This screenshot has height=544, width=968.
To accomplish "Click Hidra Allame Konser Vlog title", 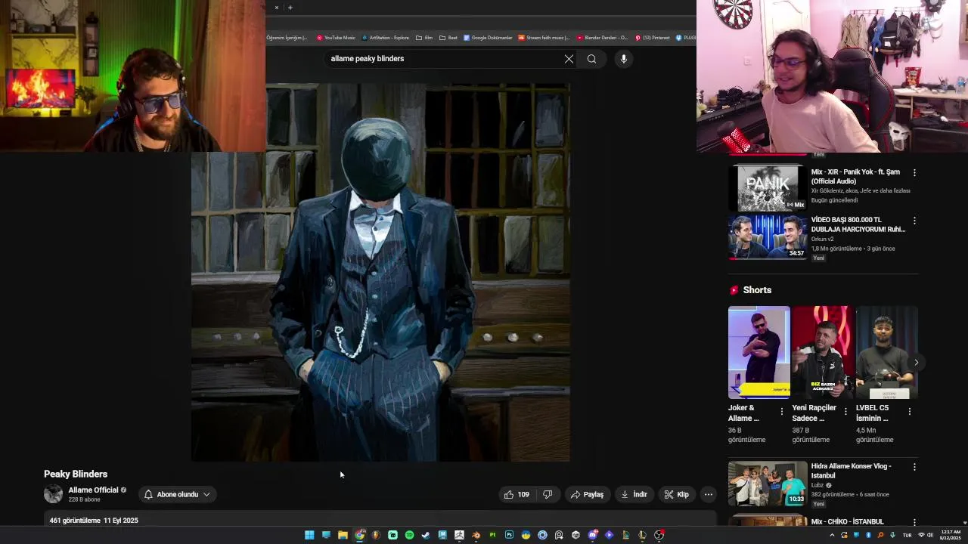I will [x=851, y=471].
